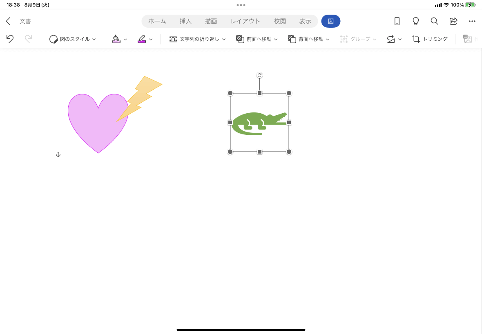The width and height of the screenshot is (482, 334).
Task: Open the lightbulb tell-me assistant
Action: click(x=415, y=21)
